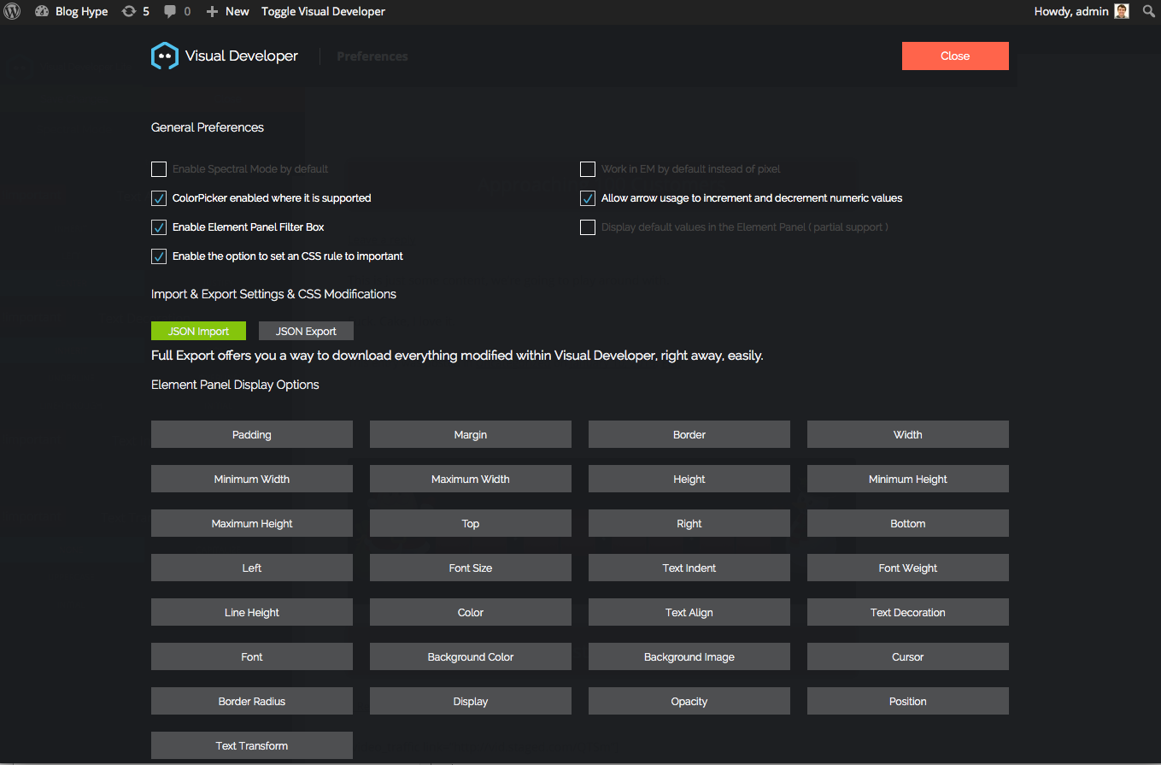
Task: Open the WordPress logo menu
Action: coord(12,11)
